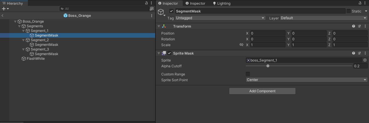Open the Layer dropdown set to Default

[324, 18]
